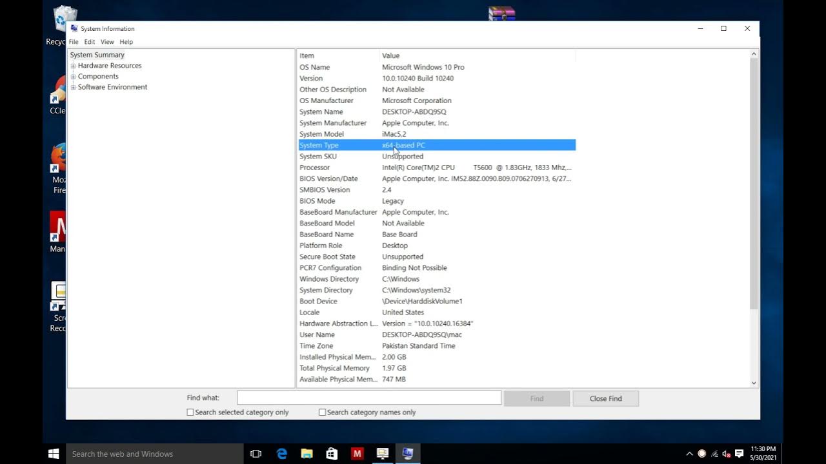
Task: Open Task View on the taskbar
Action: click(x=256, y=454)
